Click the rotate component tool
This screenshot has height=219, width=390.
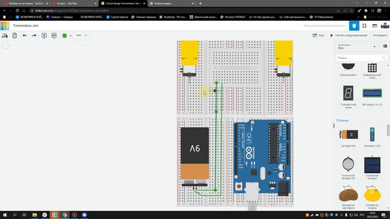tap(5, 35)
